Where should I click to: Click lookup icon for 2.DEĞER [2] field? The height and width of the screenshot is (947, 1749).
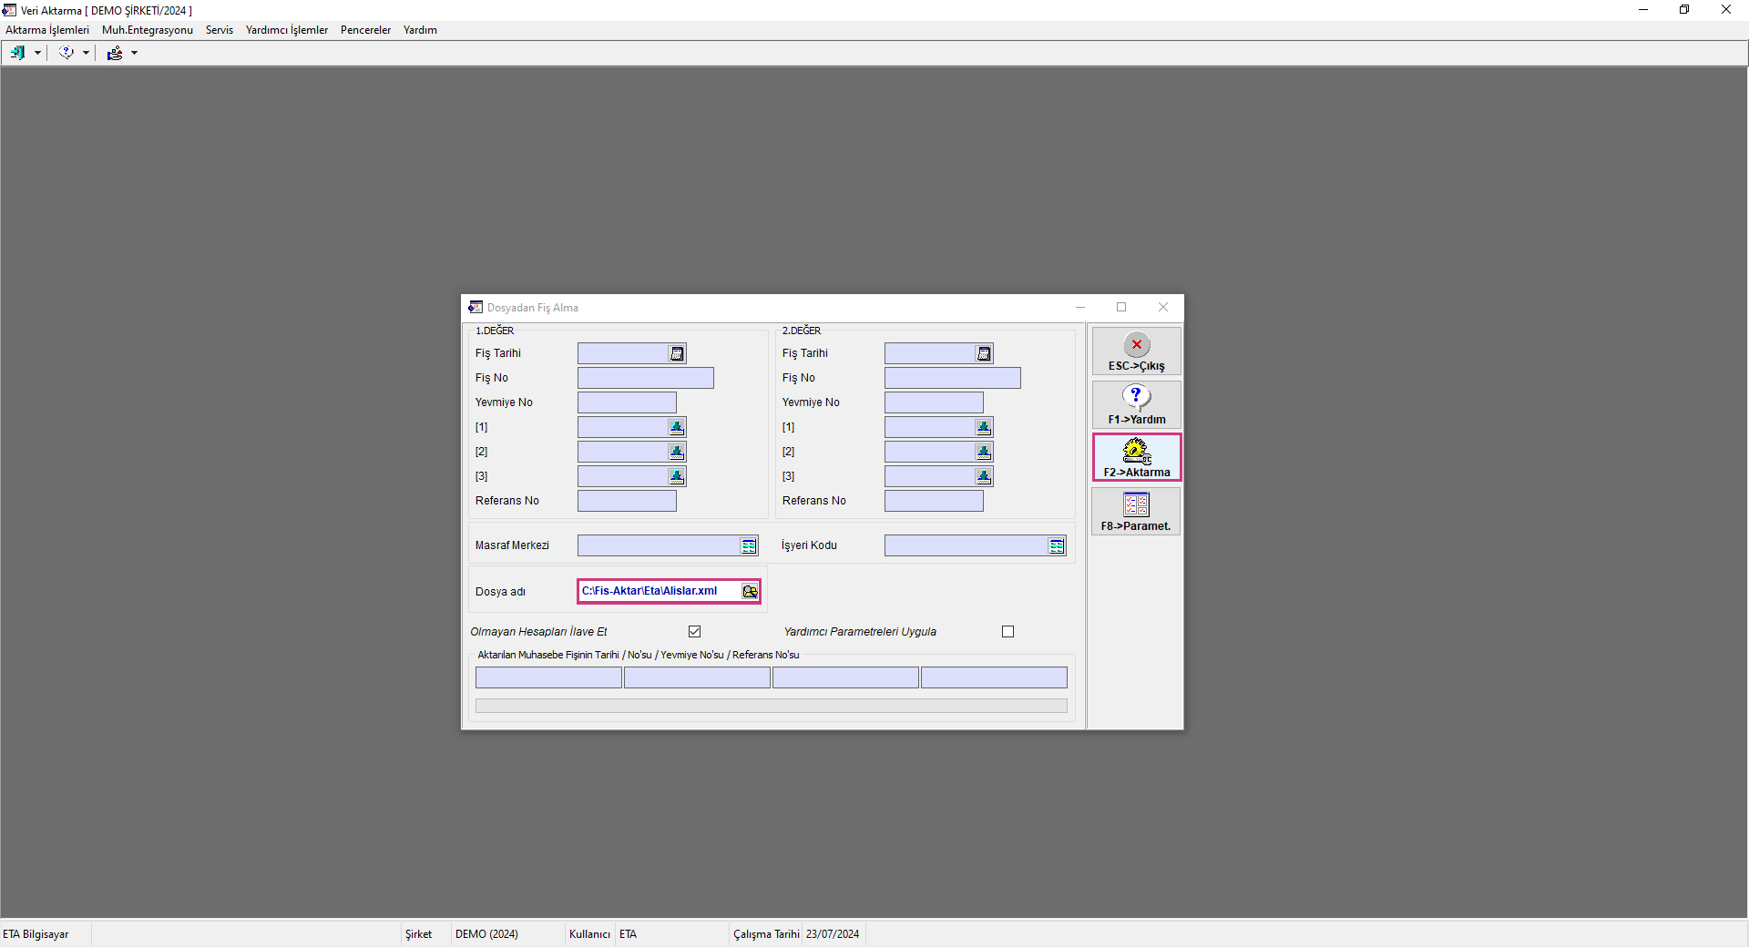tap(984, 452)
